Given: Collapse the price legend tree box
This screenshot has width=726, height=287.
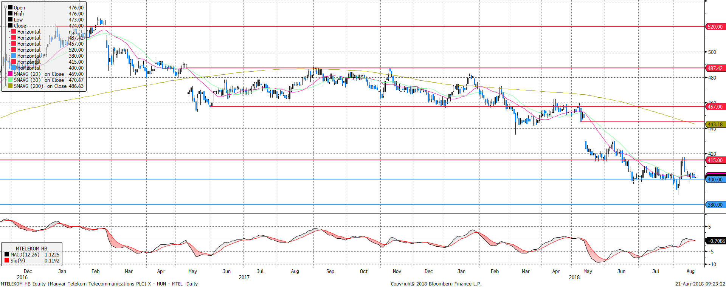Looking at the screenshot, I should [5, 7].
